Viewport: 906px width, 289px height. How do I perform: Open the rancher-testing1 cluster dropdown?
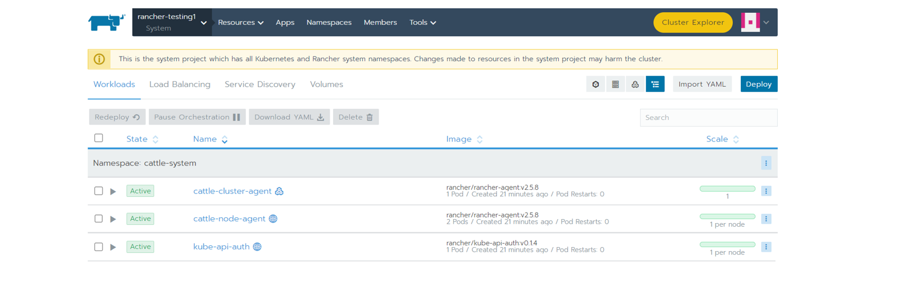pyautogui.click(x=172, y=22)
